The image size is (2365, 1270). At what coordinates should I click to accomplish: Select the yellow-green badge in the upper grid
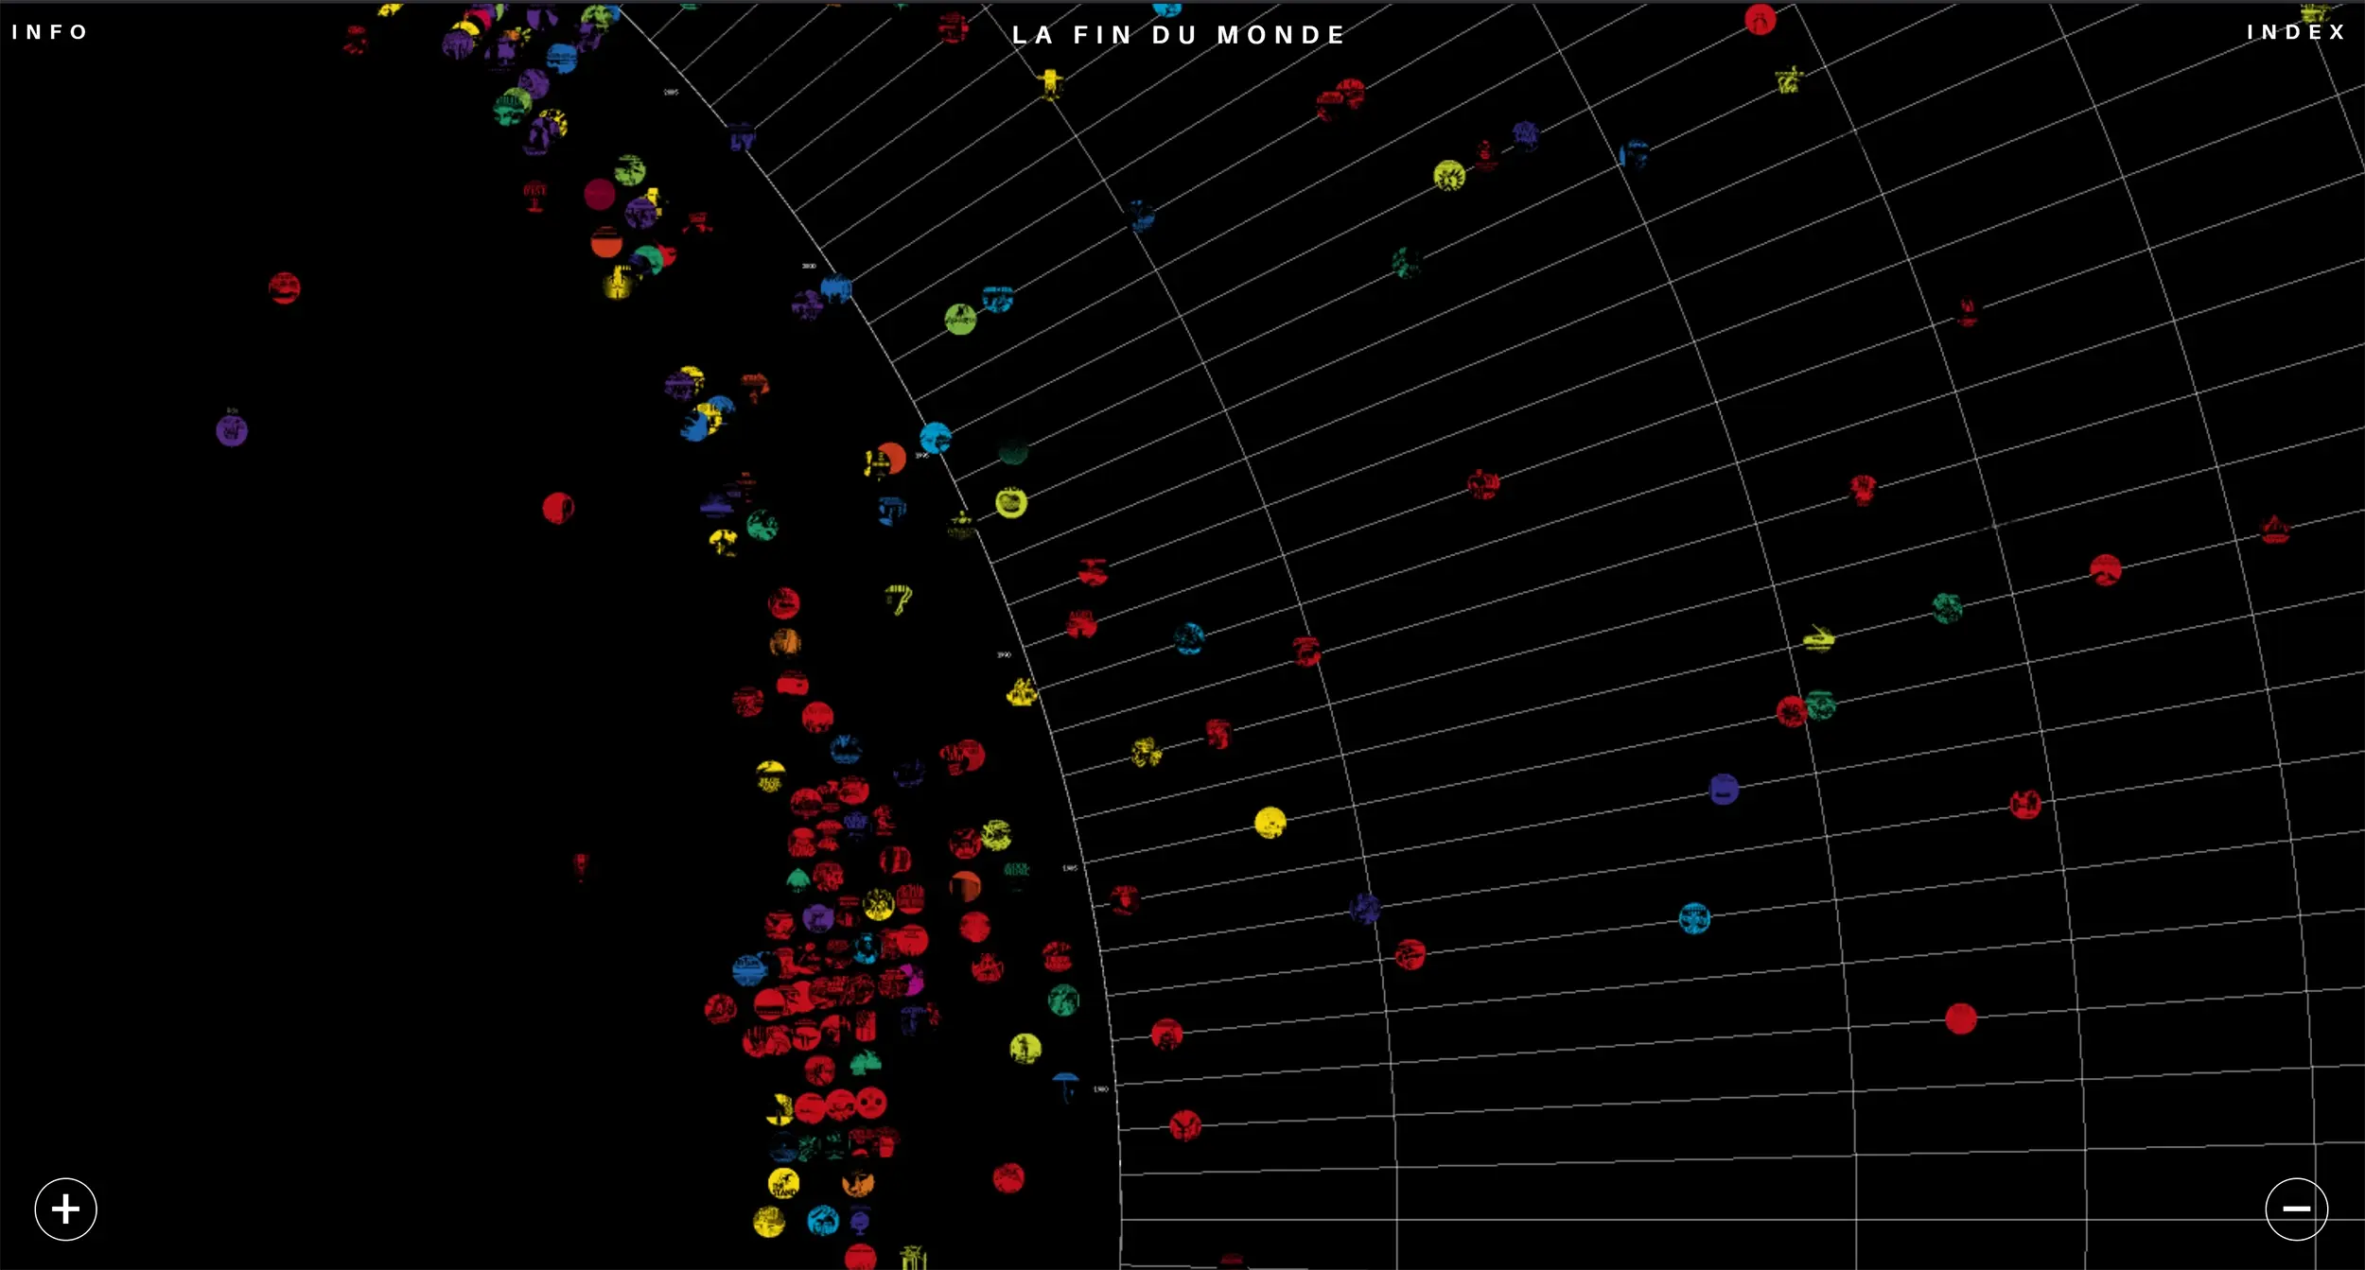click(x=1448, y=175)
